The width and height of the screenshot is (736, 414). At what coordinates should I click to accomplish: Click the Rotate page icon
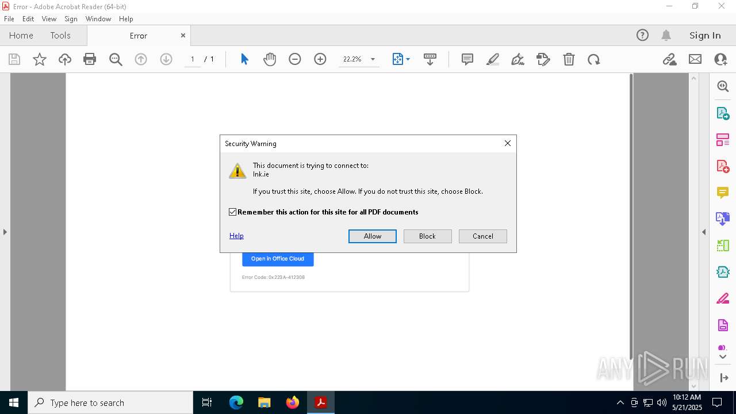pyautogui.click(x=594, y=59)
